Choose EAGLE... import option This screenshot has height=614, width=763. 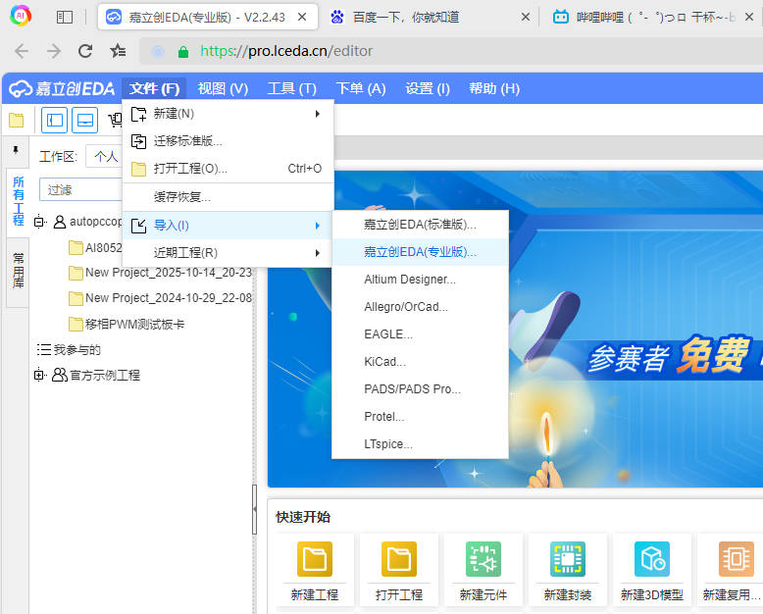click(420, 334)
